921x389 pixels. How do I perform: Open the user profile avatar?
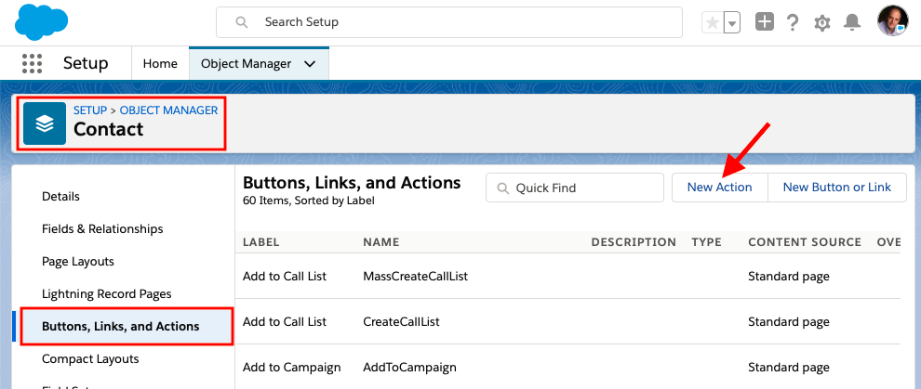pyautogui.click(x=892, y=21)
